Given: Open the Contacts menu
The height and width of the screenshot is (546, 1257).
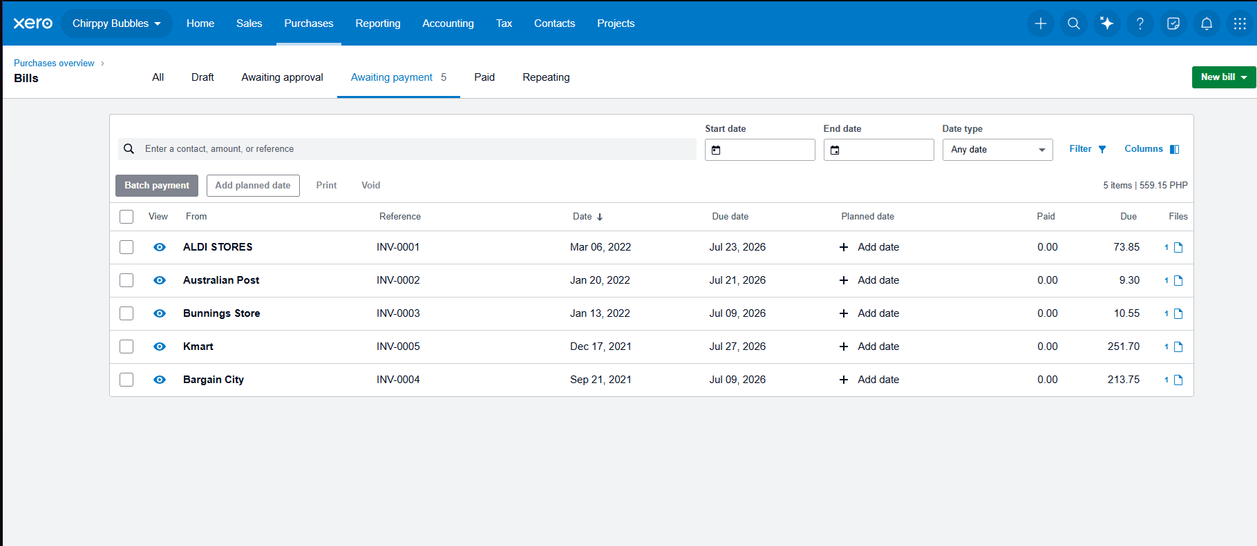Looking at the screenshot, I should pyautogui.click(x=554, y=23).
